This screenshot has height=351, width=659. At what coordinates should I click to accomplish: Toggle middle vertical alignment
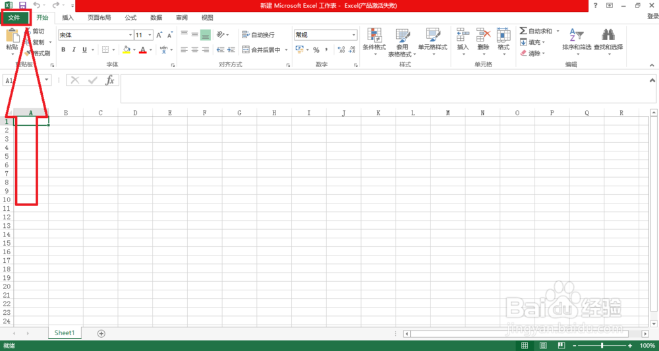pyautogui.click(x=194, y=35)
